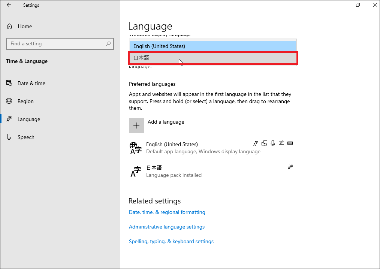The image size is (380, 269).
Task: Click the Time & Language section heading
Action: click(27, 61)
